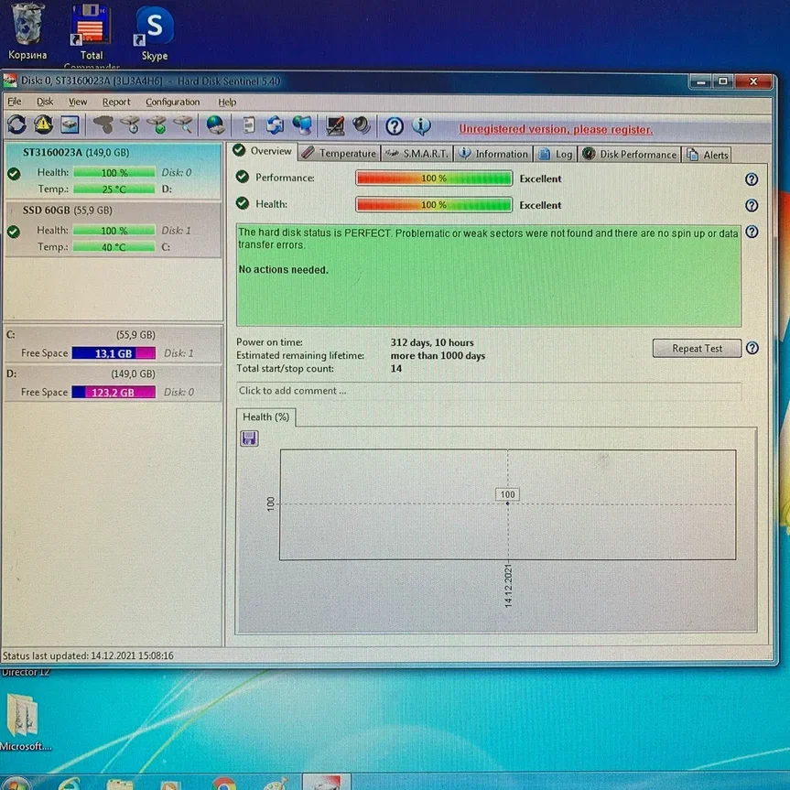
Task: Click the speaker sound toolbar icon
Action: (362, 125)
